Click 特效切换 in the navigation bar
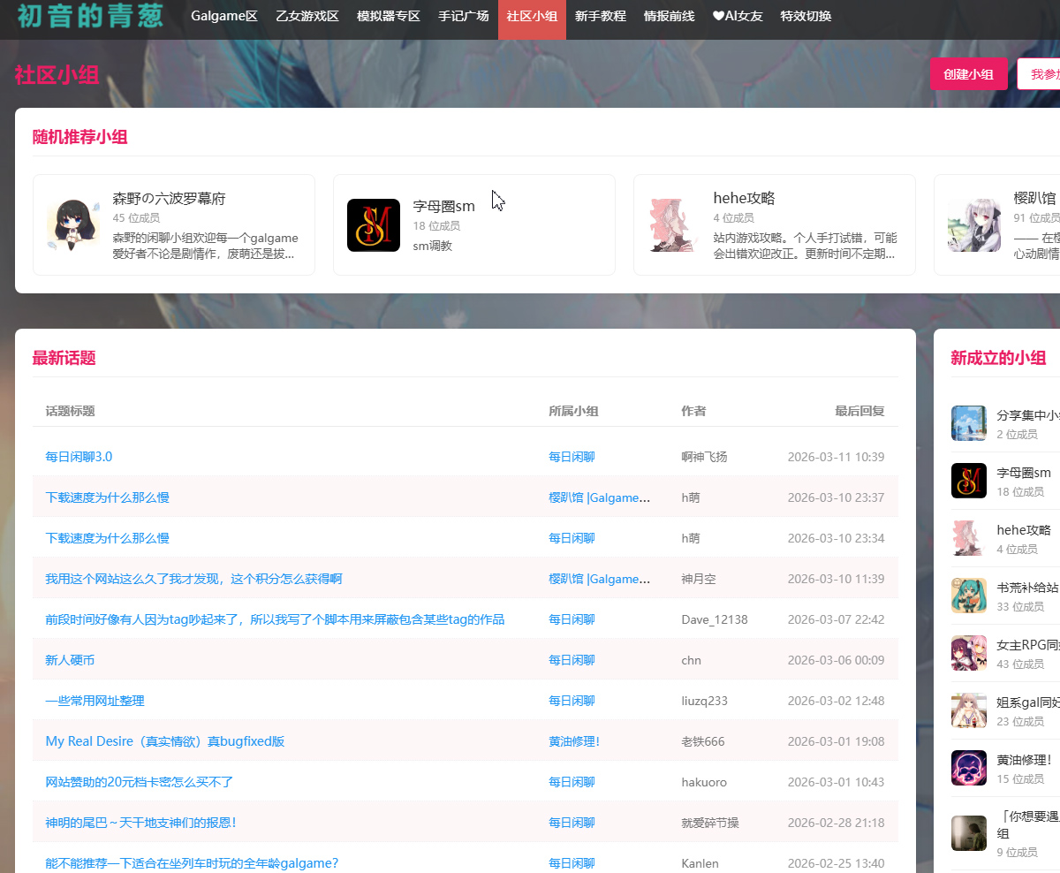Image resolution: width=1060 pixels, height=873 pixels. point(805,16)
